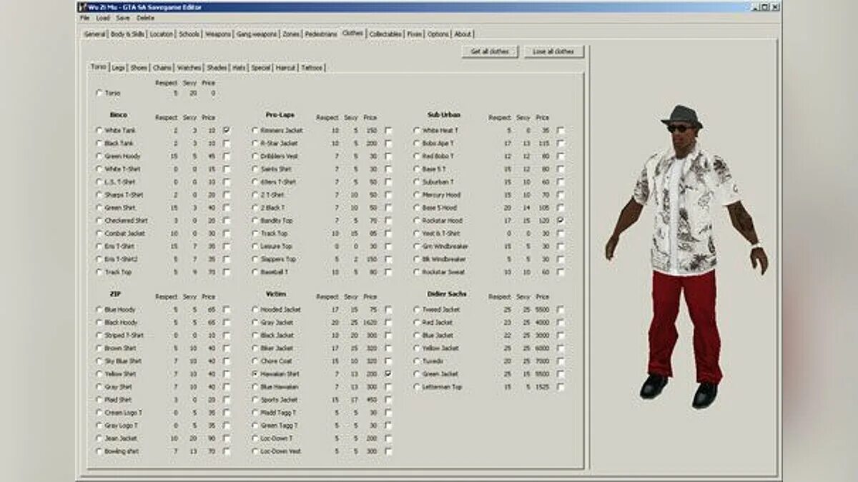This screenshot has height=482, width=858.
Task: Switch to the Shoes sub-tab
Action: pyautogui.click(x=139, y=68)
